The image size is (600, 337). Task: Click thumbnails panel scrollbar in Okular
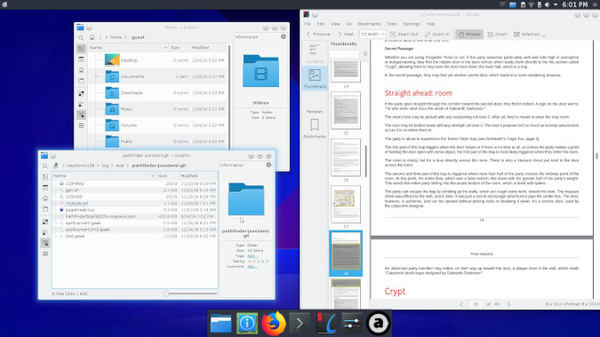click(365, 161)
